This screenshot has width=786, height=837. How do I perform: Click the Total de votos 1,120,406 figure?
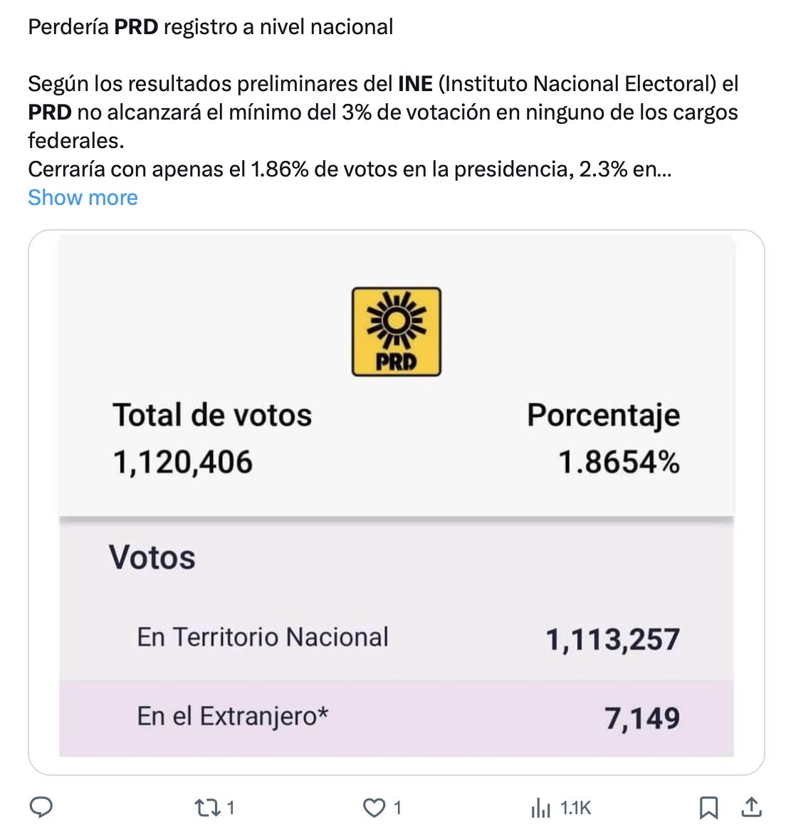pos(183,462)
